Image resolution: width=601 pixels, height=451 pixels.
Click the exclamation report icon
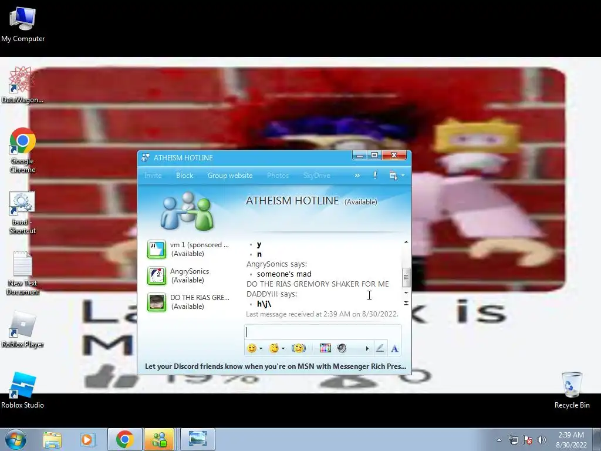pyautogui.click(x=375, y=175)
